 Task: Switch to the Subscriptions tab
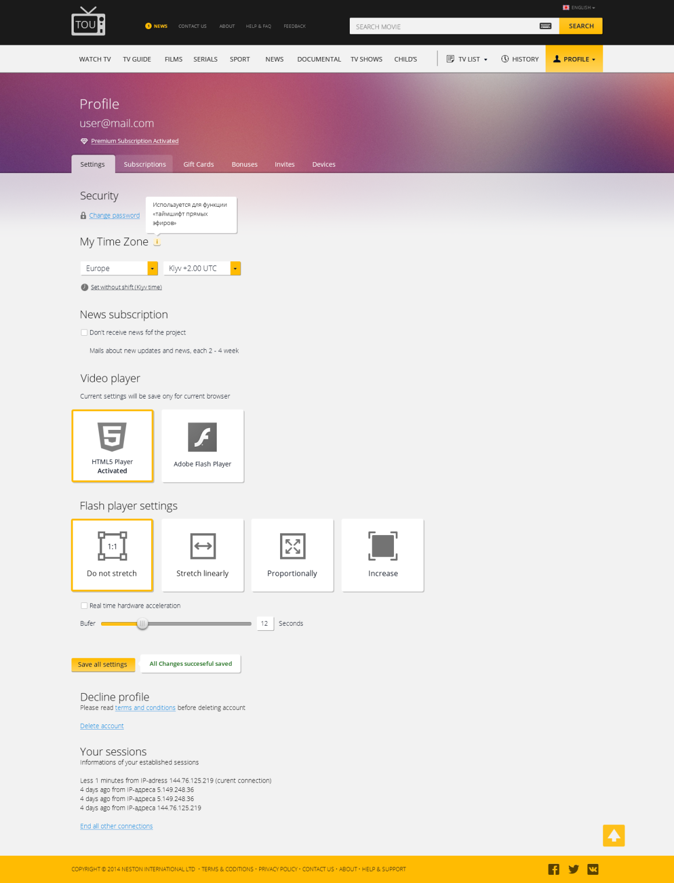point(145,164)
